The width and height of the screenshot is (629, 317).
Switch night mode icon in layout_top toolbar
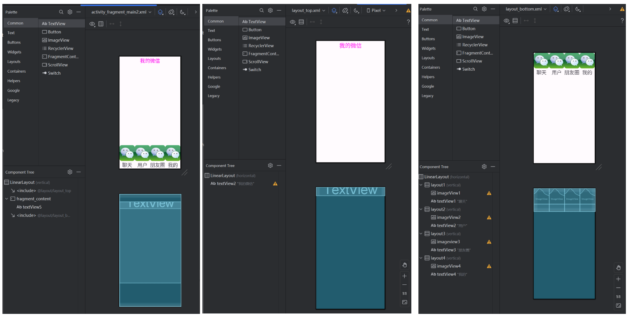pos(356,11)
